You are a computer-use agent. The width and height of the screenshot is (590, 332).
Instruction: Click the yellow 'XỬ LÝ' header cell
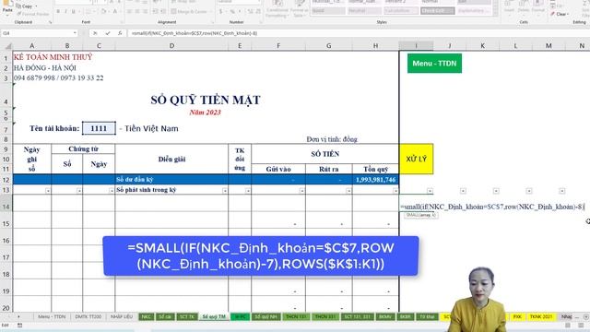(x=416, y=159)
